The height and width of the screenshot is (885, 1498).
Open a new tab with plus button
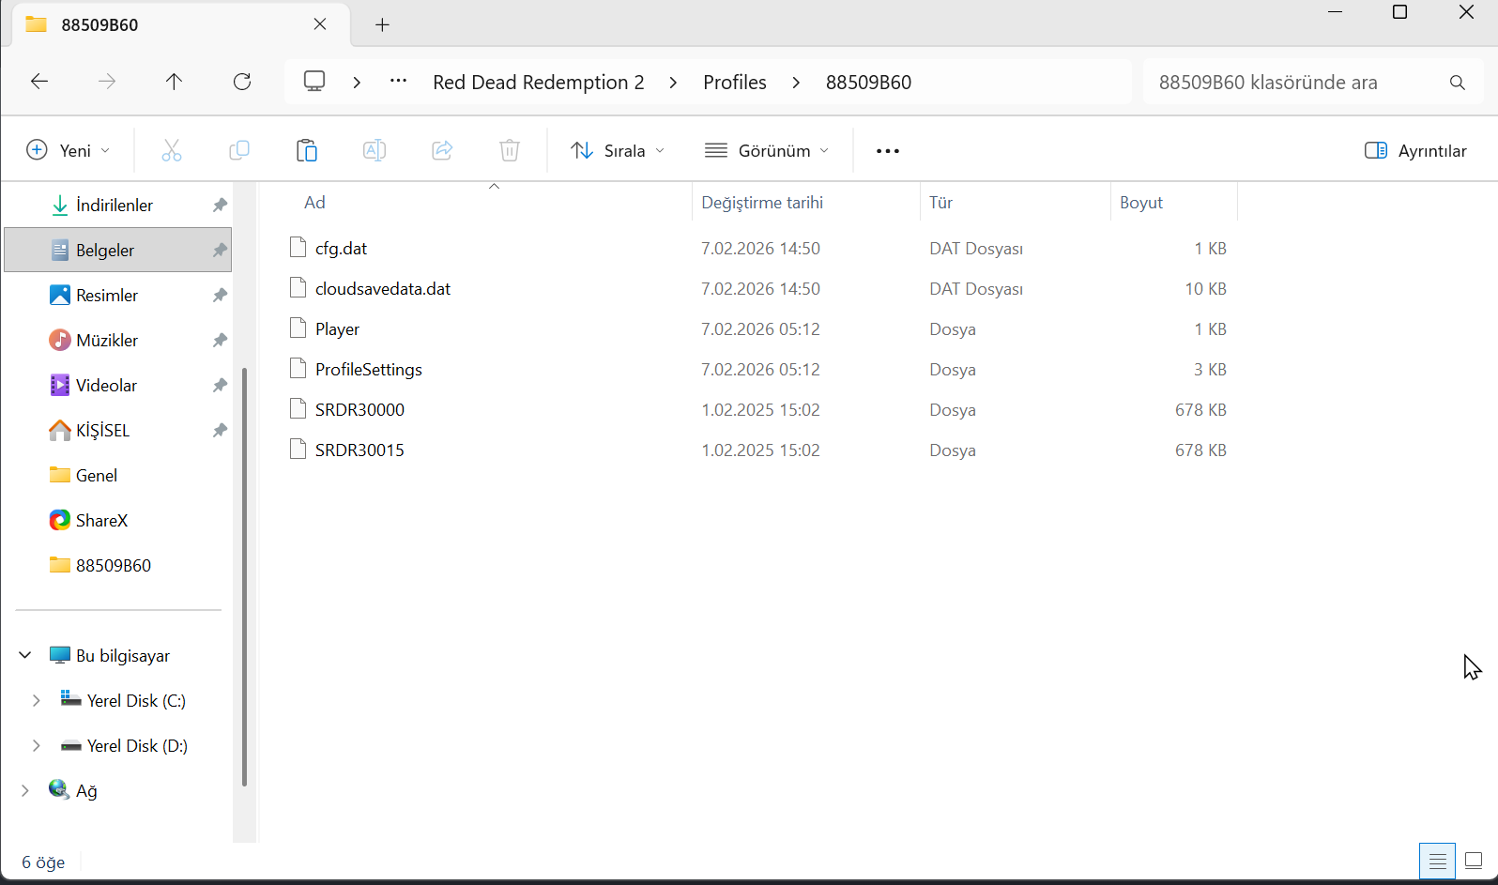[382, 25]
